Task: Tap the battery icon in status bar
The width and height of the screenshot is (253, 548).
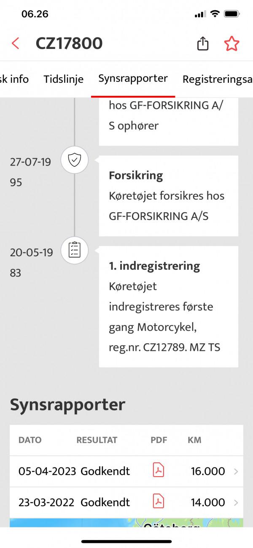Action: coord(232,14)
